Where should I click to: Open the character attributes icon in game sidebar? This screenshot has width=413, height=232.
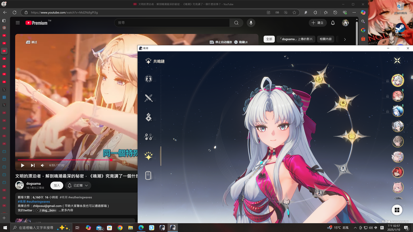148,79
